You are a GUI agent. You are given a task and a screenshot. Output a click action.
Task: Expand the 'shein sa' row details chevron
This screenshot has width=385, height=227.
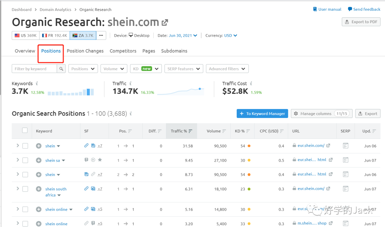click(x=18, y=160)
